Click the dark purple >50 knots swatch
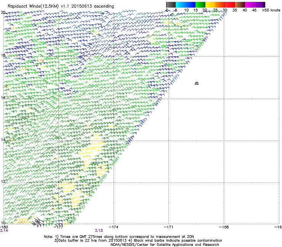Image resolution: width=282 pixels, height=247 pixels. point(264,5)
